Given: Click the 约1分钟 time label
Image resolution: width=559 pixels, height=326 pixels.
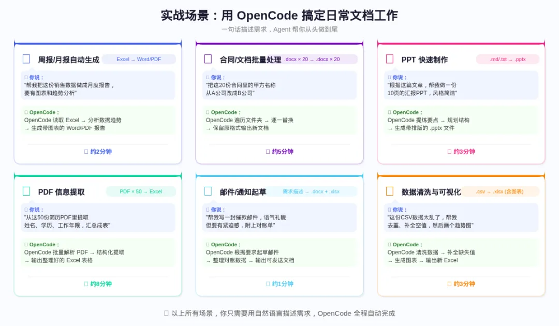Looking at the screenshot, I should [x=279, y=284].
